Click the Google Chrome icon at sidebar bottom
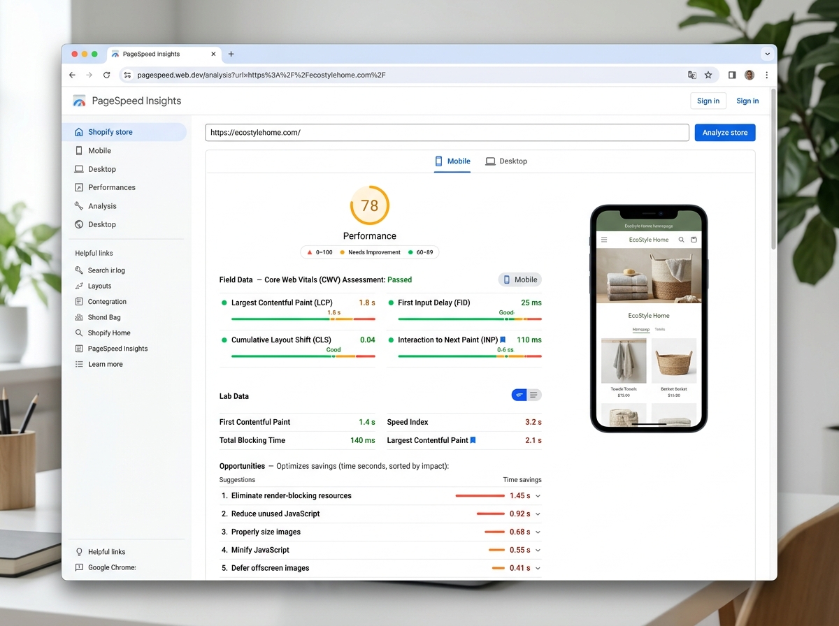This screenshot has height=626, width=839. [79, 567]
